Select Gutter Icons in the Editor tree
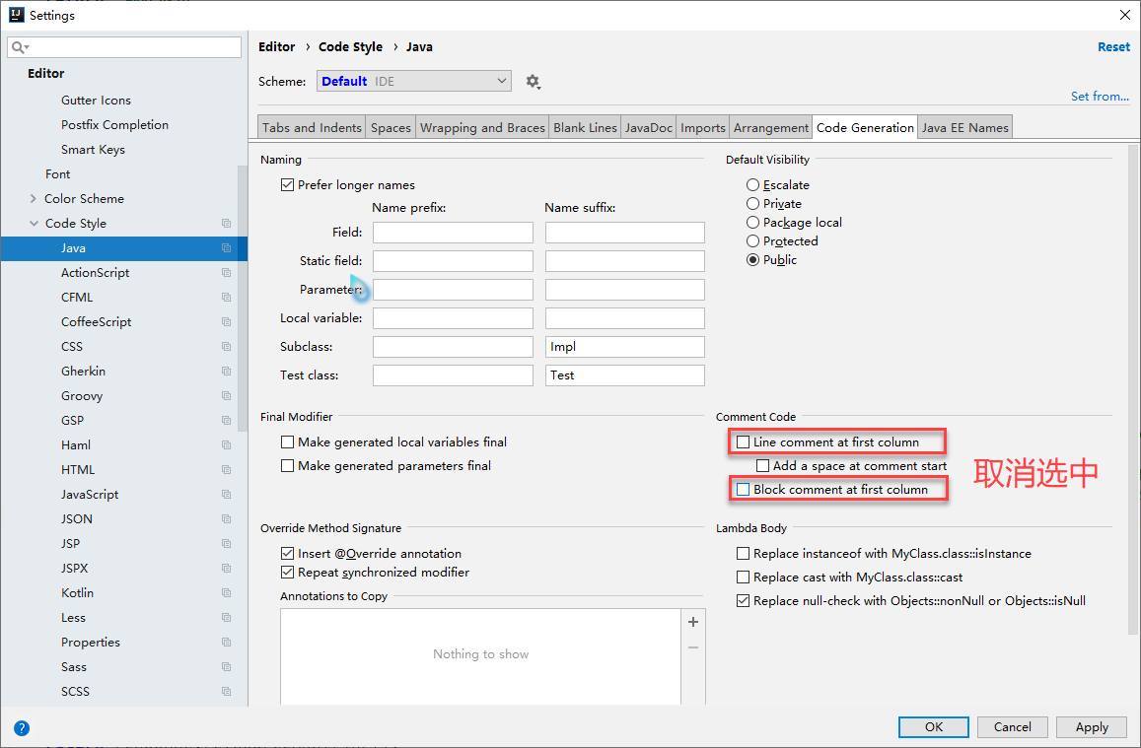 tap(96, 101)
